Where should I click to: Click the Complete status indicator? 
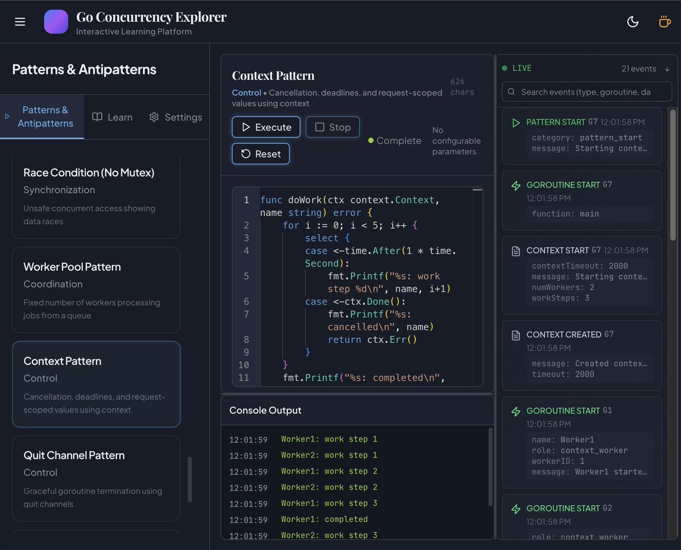(394, 140)
